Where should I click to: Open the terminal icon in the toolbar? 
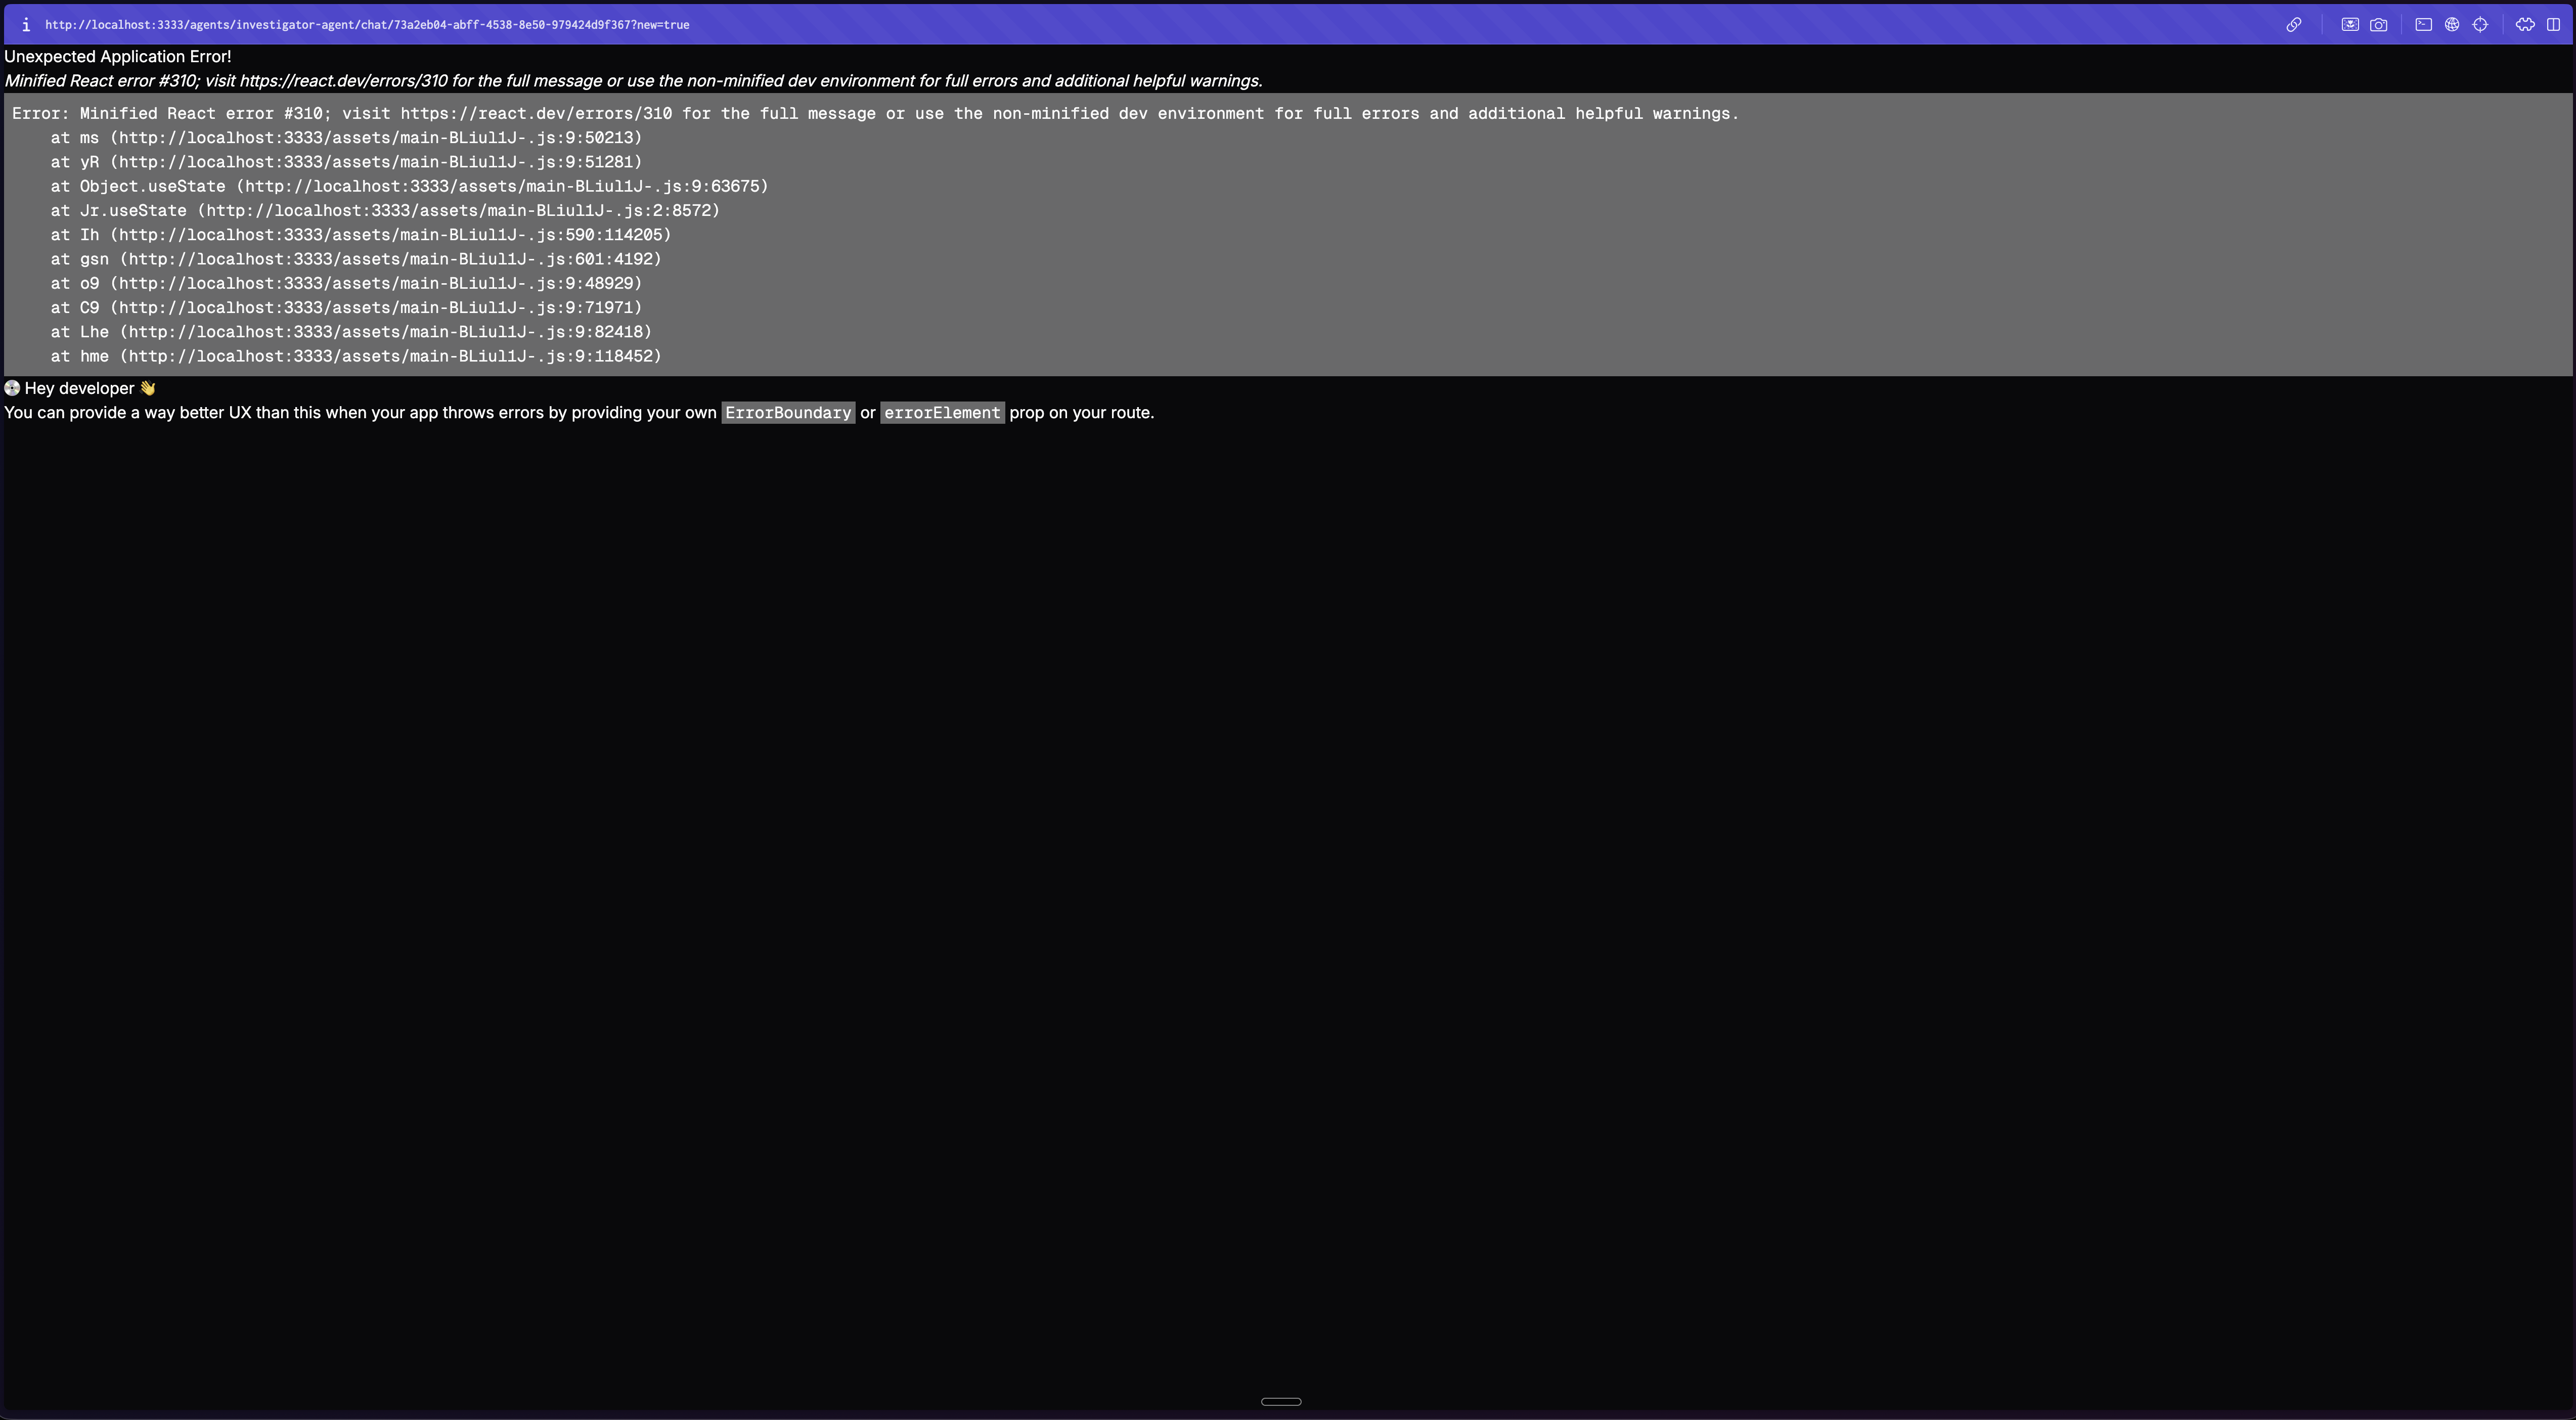(2424, 25)
